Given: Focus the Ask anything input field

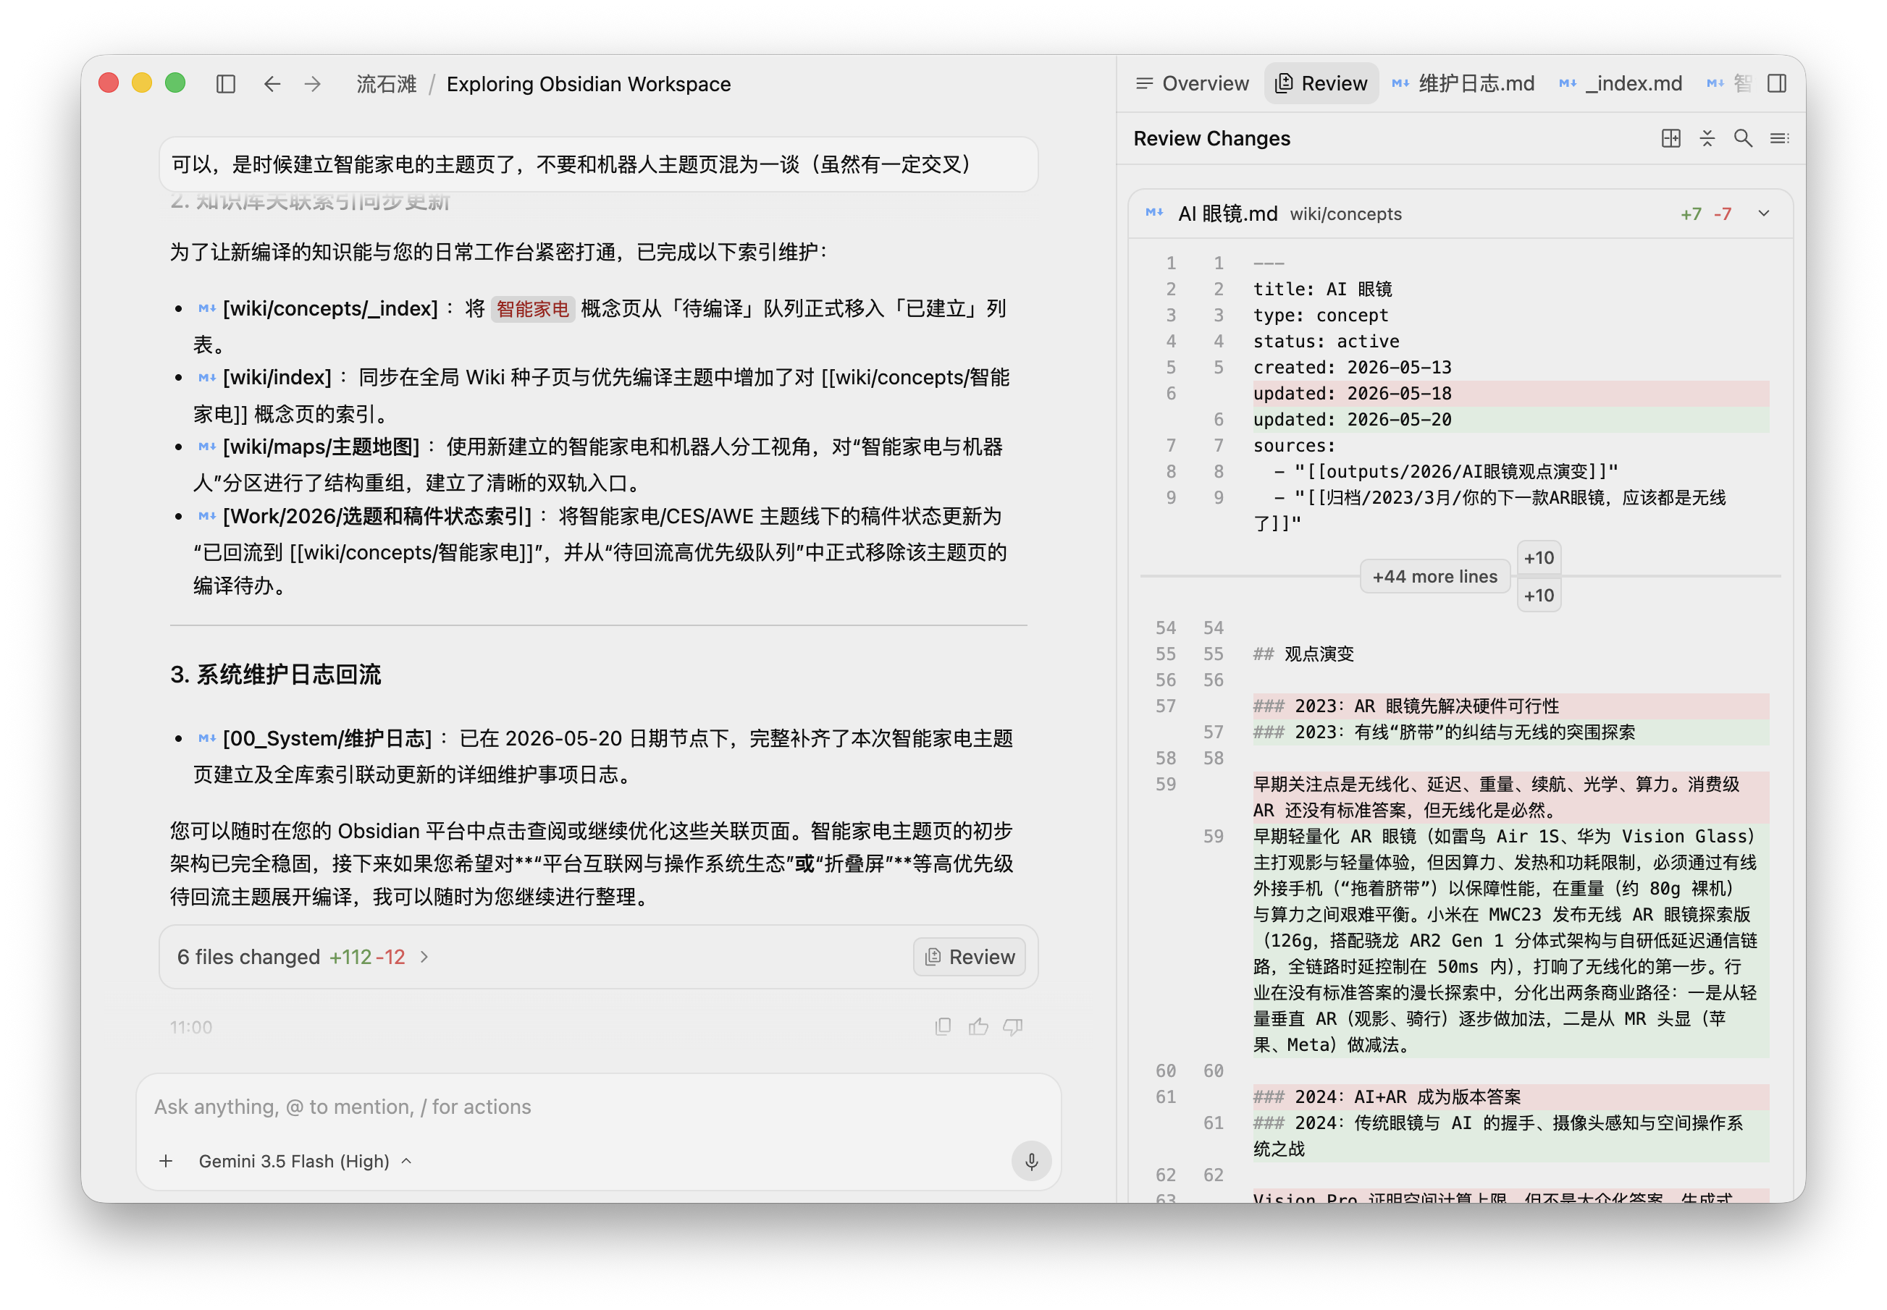Looking at the screenshot, I should pos(598,1107).
